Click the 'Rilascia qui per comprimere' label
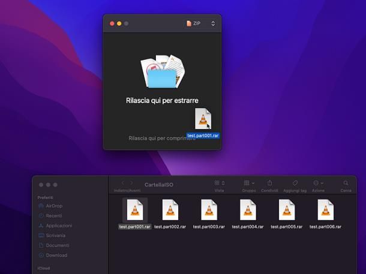 (162, 138)
